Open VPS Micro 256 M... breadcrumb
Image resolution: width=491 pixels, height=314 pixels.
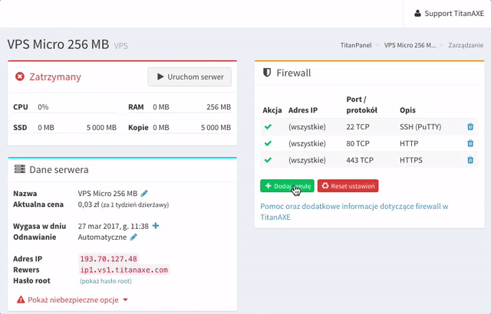point(410,45)
